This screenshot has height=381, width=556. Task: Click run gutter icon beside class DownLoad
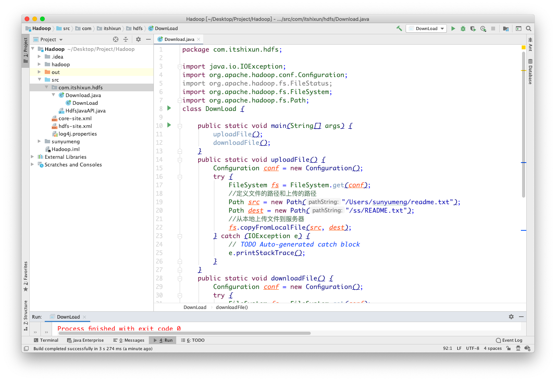click(169, 108)
